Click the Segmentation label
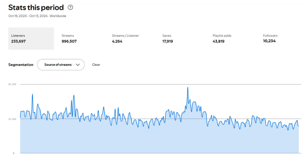 (21, 65)
